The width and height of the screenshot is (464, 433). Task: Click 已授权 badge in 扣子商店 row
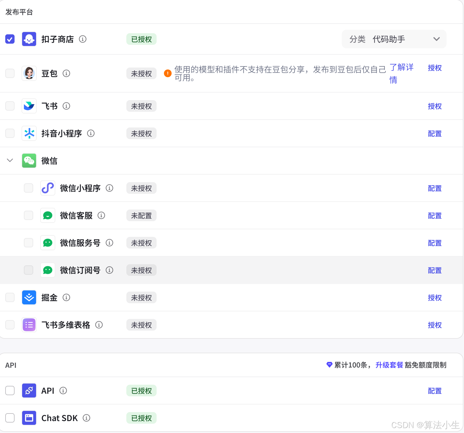[141, 39]
